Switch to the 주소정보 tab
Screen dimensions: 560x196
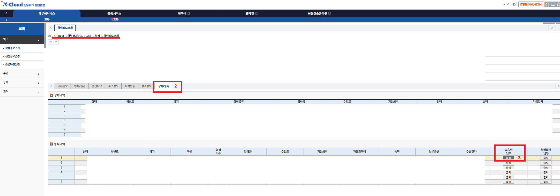(113, 86)
